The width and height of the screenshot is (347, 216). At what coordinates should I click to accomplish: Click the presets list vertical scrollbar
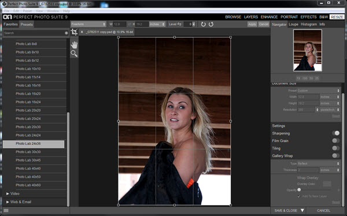(x=68, y=159)
